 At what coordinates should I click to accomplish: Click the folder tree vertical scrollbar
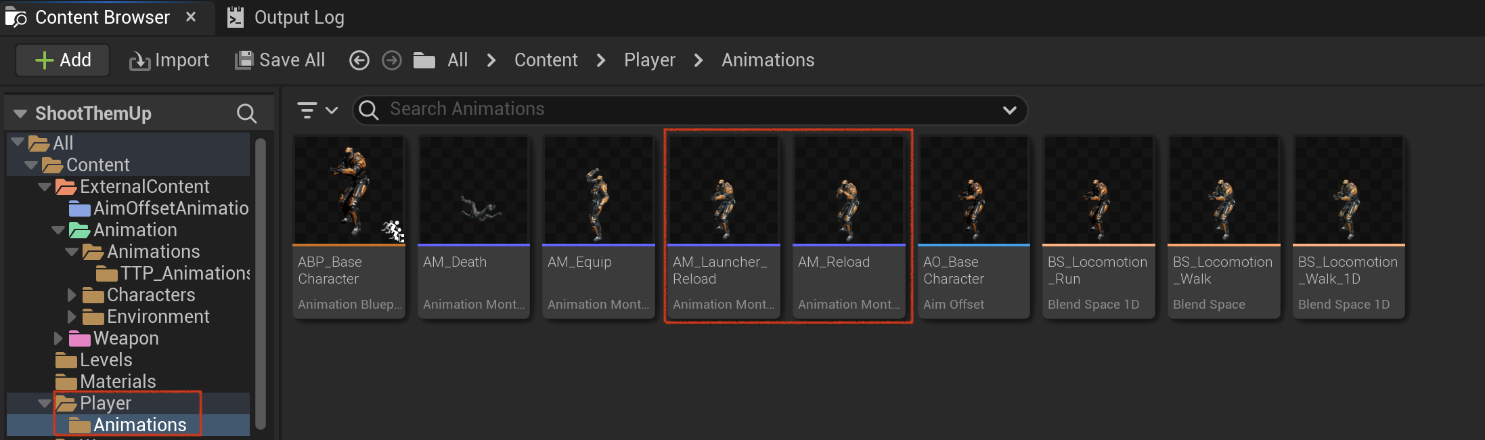click(261, 283)
